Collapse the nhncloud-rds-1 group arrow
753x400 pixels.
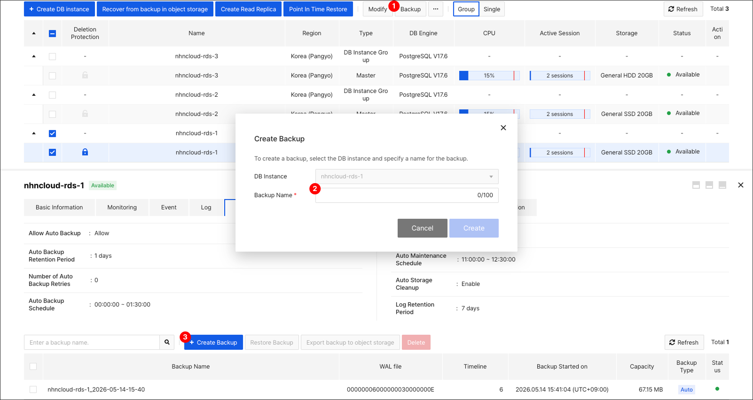click(34, 133)
